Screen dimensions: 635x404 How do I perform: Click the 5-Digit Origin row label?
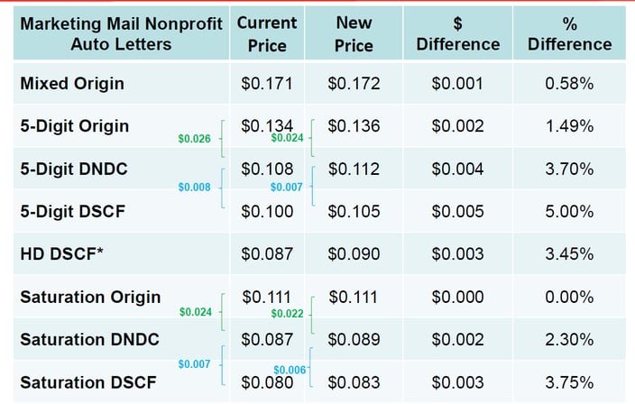click(x=75, y=126)
